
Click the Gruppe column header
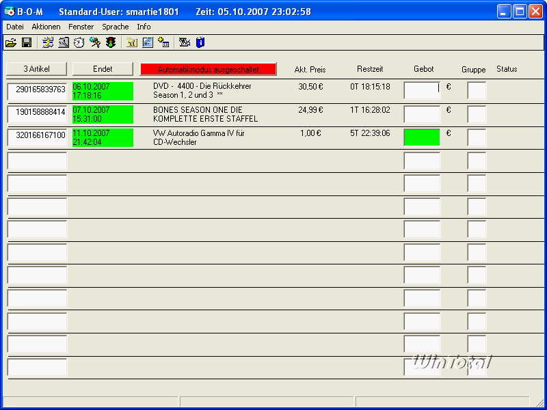click(x=474, y=70)
